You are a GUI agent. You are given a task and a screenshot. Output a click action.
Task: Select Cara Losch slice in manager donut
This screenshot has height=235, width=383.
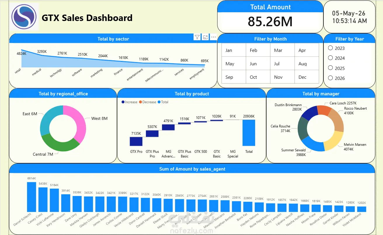point(324,110)
